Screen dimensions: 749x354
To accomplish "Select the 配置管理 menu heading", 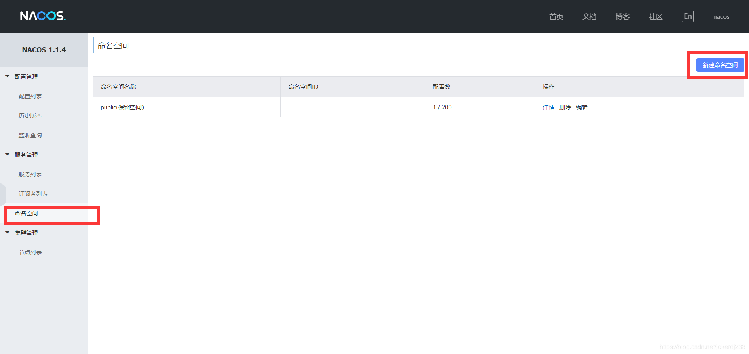I will pos(26,77).
